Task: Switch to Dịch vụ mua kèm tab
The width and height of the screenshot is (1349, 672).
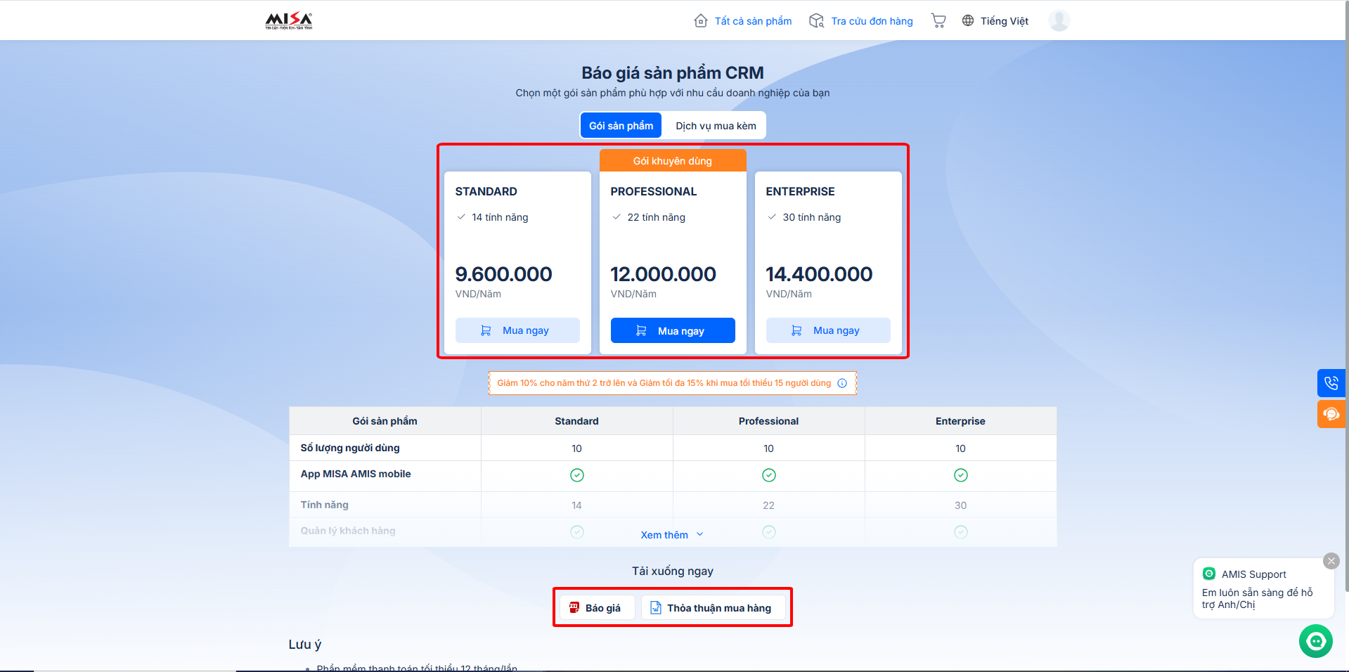Action: pos(716,126)
